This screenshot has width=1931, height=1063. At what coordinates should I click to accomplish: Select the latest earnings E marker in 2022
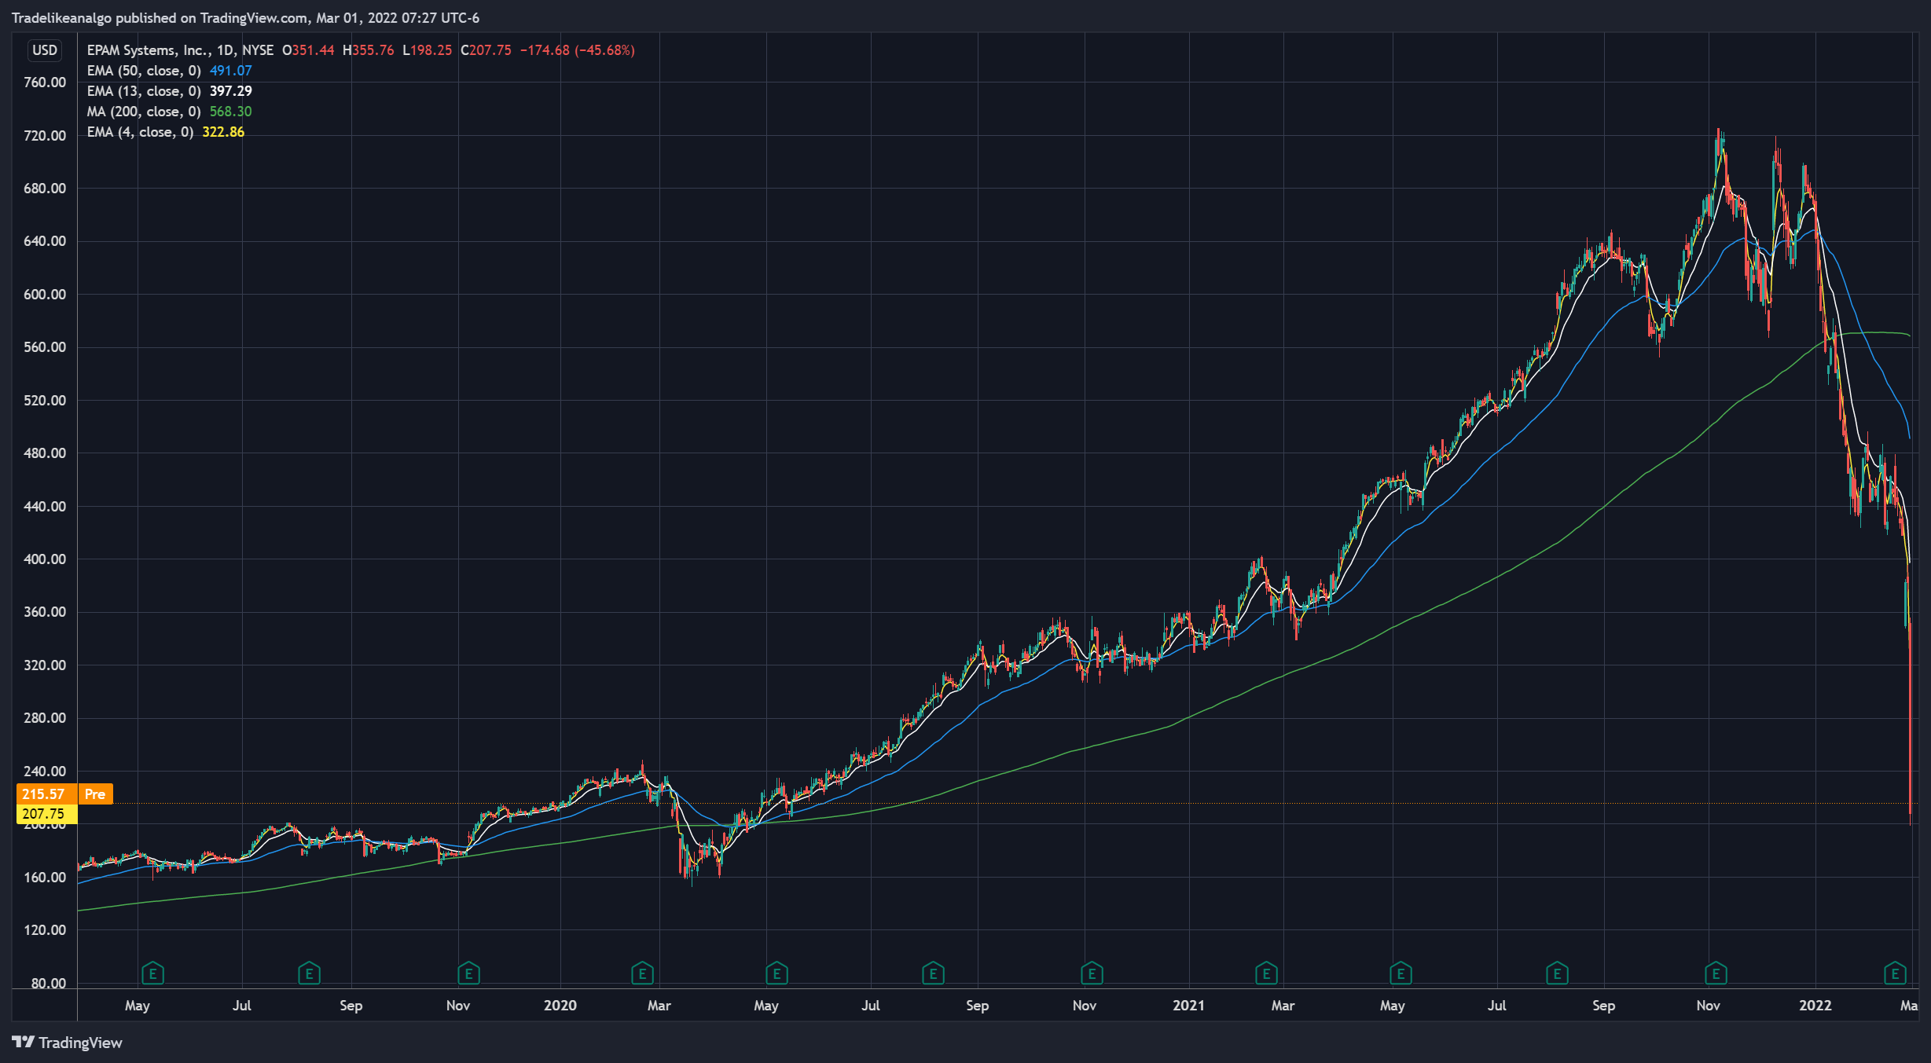point(1895,974)
